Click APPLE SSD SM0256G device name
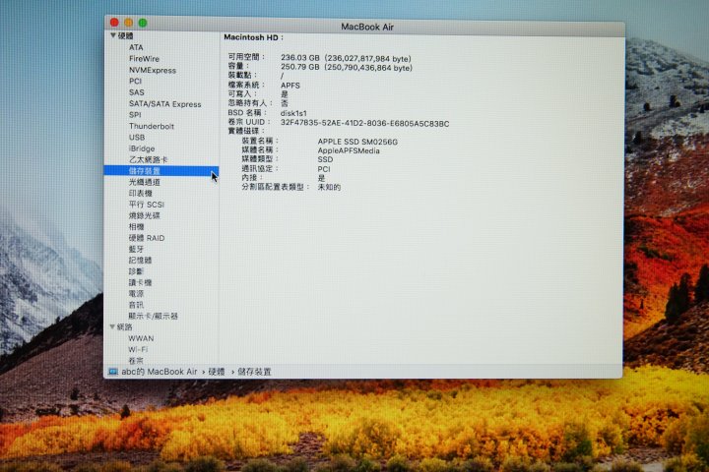This screenshot has height=472, width=709. (x=357, y=142)
